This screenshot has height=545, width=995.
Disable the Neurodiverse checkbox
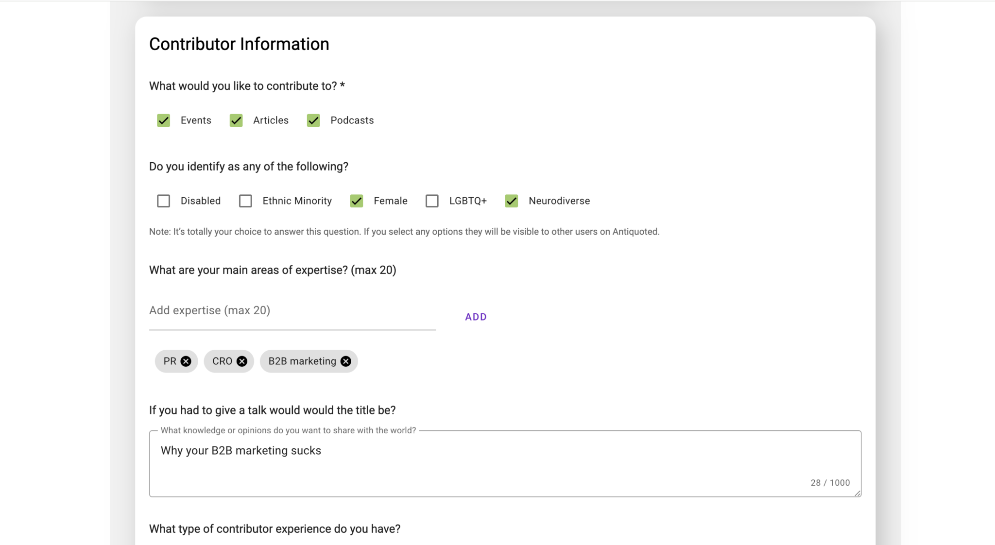pyautogui.click(x=511, y=201)
